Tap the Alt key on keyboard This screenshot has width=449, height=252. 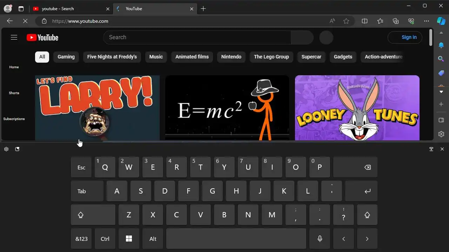(153, 239)
